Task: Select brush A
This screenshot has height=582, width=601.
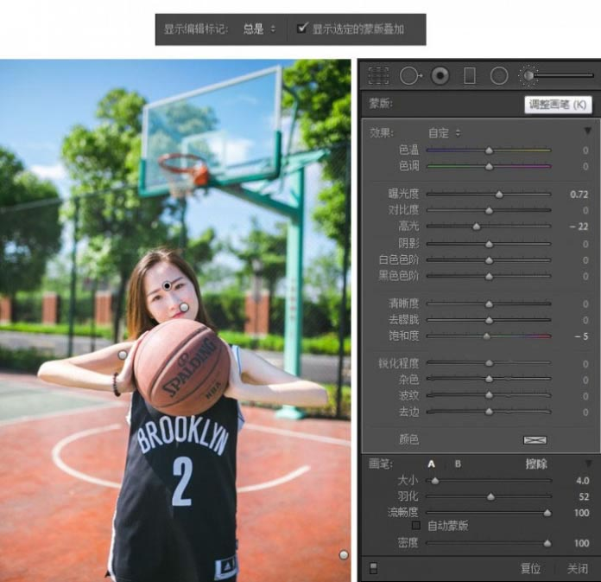Action: click(x=431, y=464)
